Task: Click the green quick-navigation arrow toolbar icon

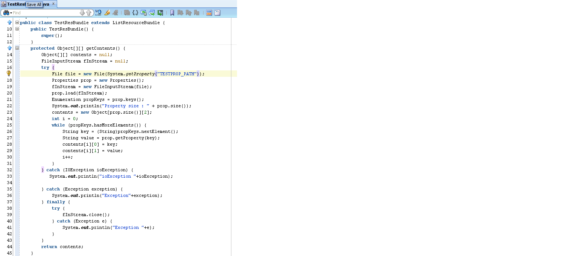Action: tap(160, 12)
